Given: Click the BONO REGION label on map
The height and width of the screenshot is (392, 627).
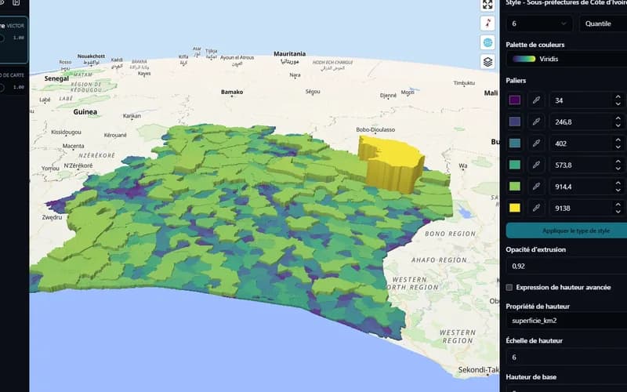Looking at the screenshot, I should (450, 234).
